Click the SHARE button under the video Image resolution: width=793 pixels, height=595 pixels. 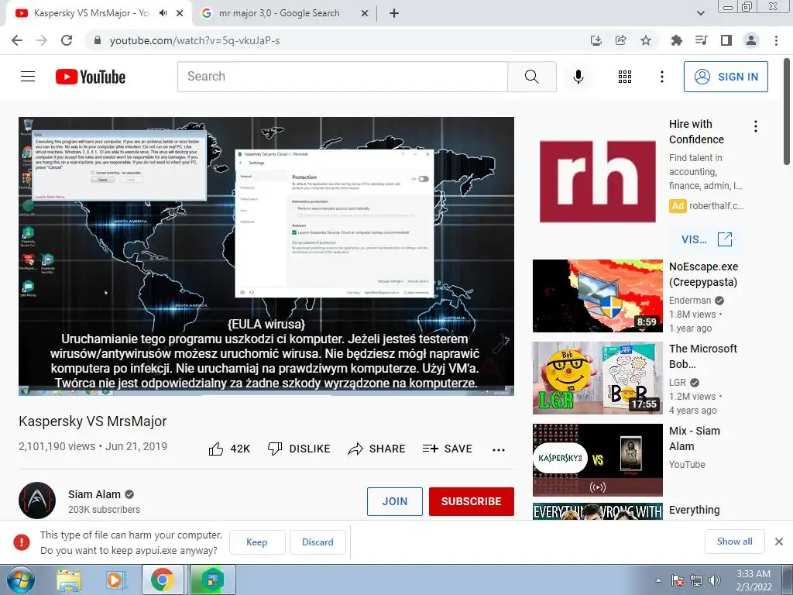tap(377, 449)
